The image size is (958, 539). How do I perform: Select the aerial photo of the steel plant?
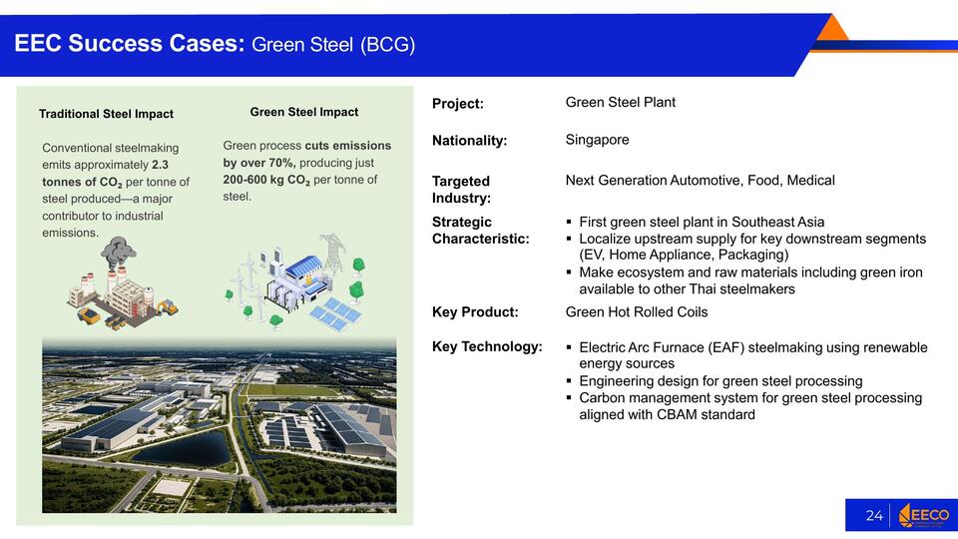[219, 426]
